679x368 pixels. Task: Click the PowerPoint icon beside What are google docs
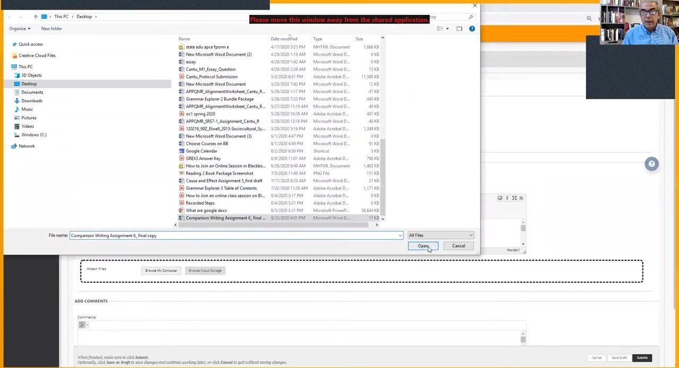pos(182,211)
